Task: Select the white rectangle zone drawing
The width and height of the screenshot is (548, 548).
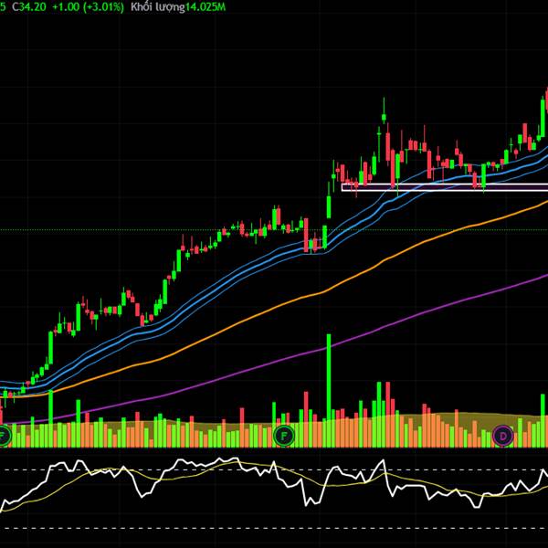Action: pyautogui.click(x=445, y=187)
